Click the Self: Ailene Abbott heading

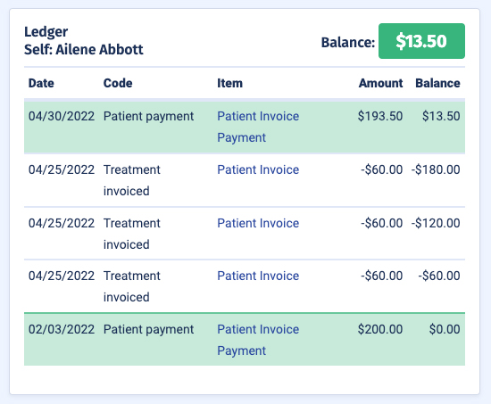[x=84, y=49]
